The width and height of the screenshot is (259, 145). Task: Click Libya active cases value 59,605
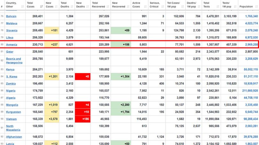(x=142, y=38)
